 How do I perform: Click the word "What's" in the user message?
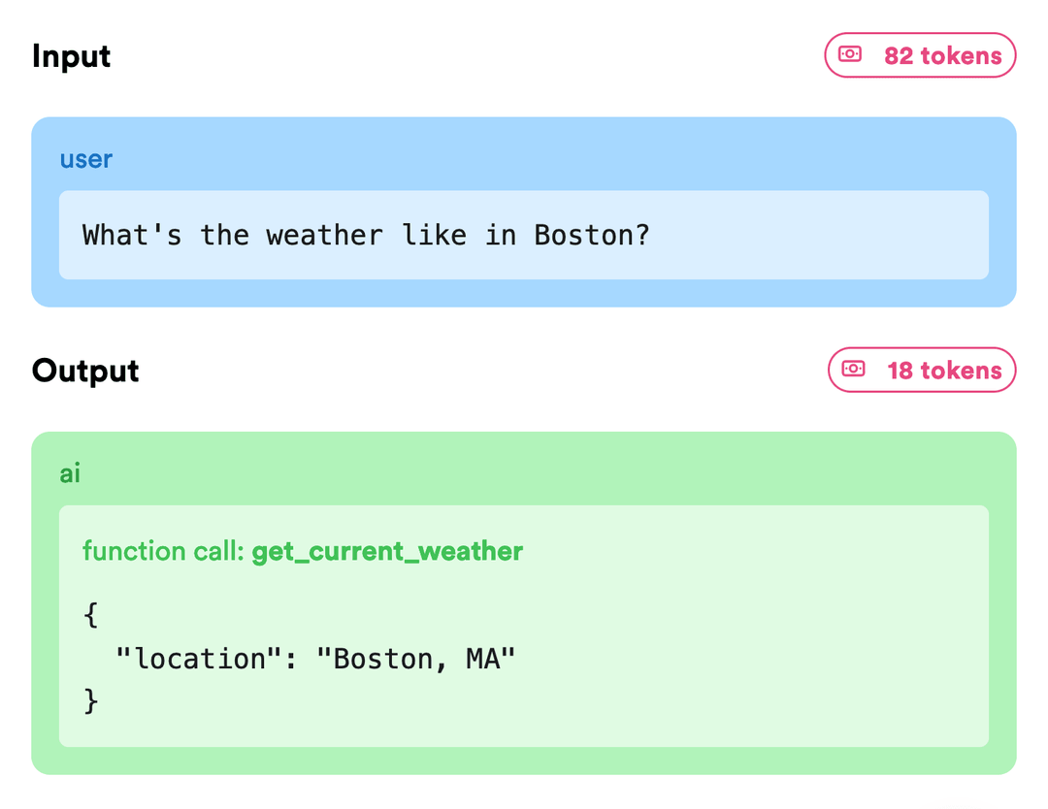[x=132, y=235]
